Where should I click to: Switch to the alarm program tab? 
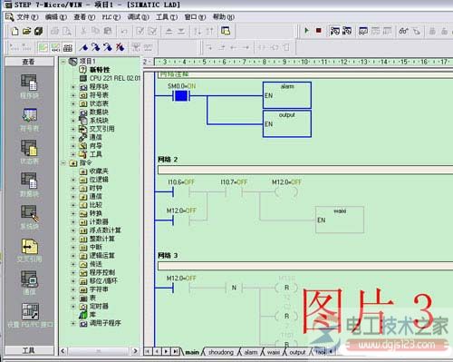coord(251,352)
